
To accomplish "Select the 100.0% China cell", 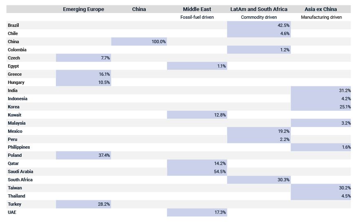I will point(139,42).
